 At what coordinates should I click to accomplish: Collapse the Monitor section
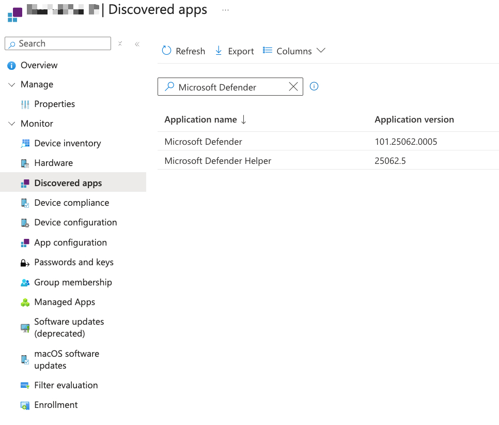[11, 124]
